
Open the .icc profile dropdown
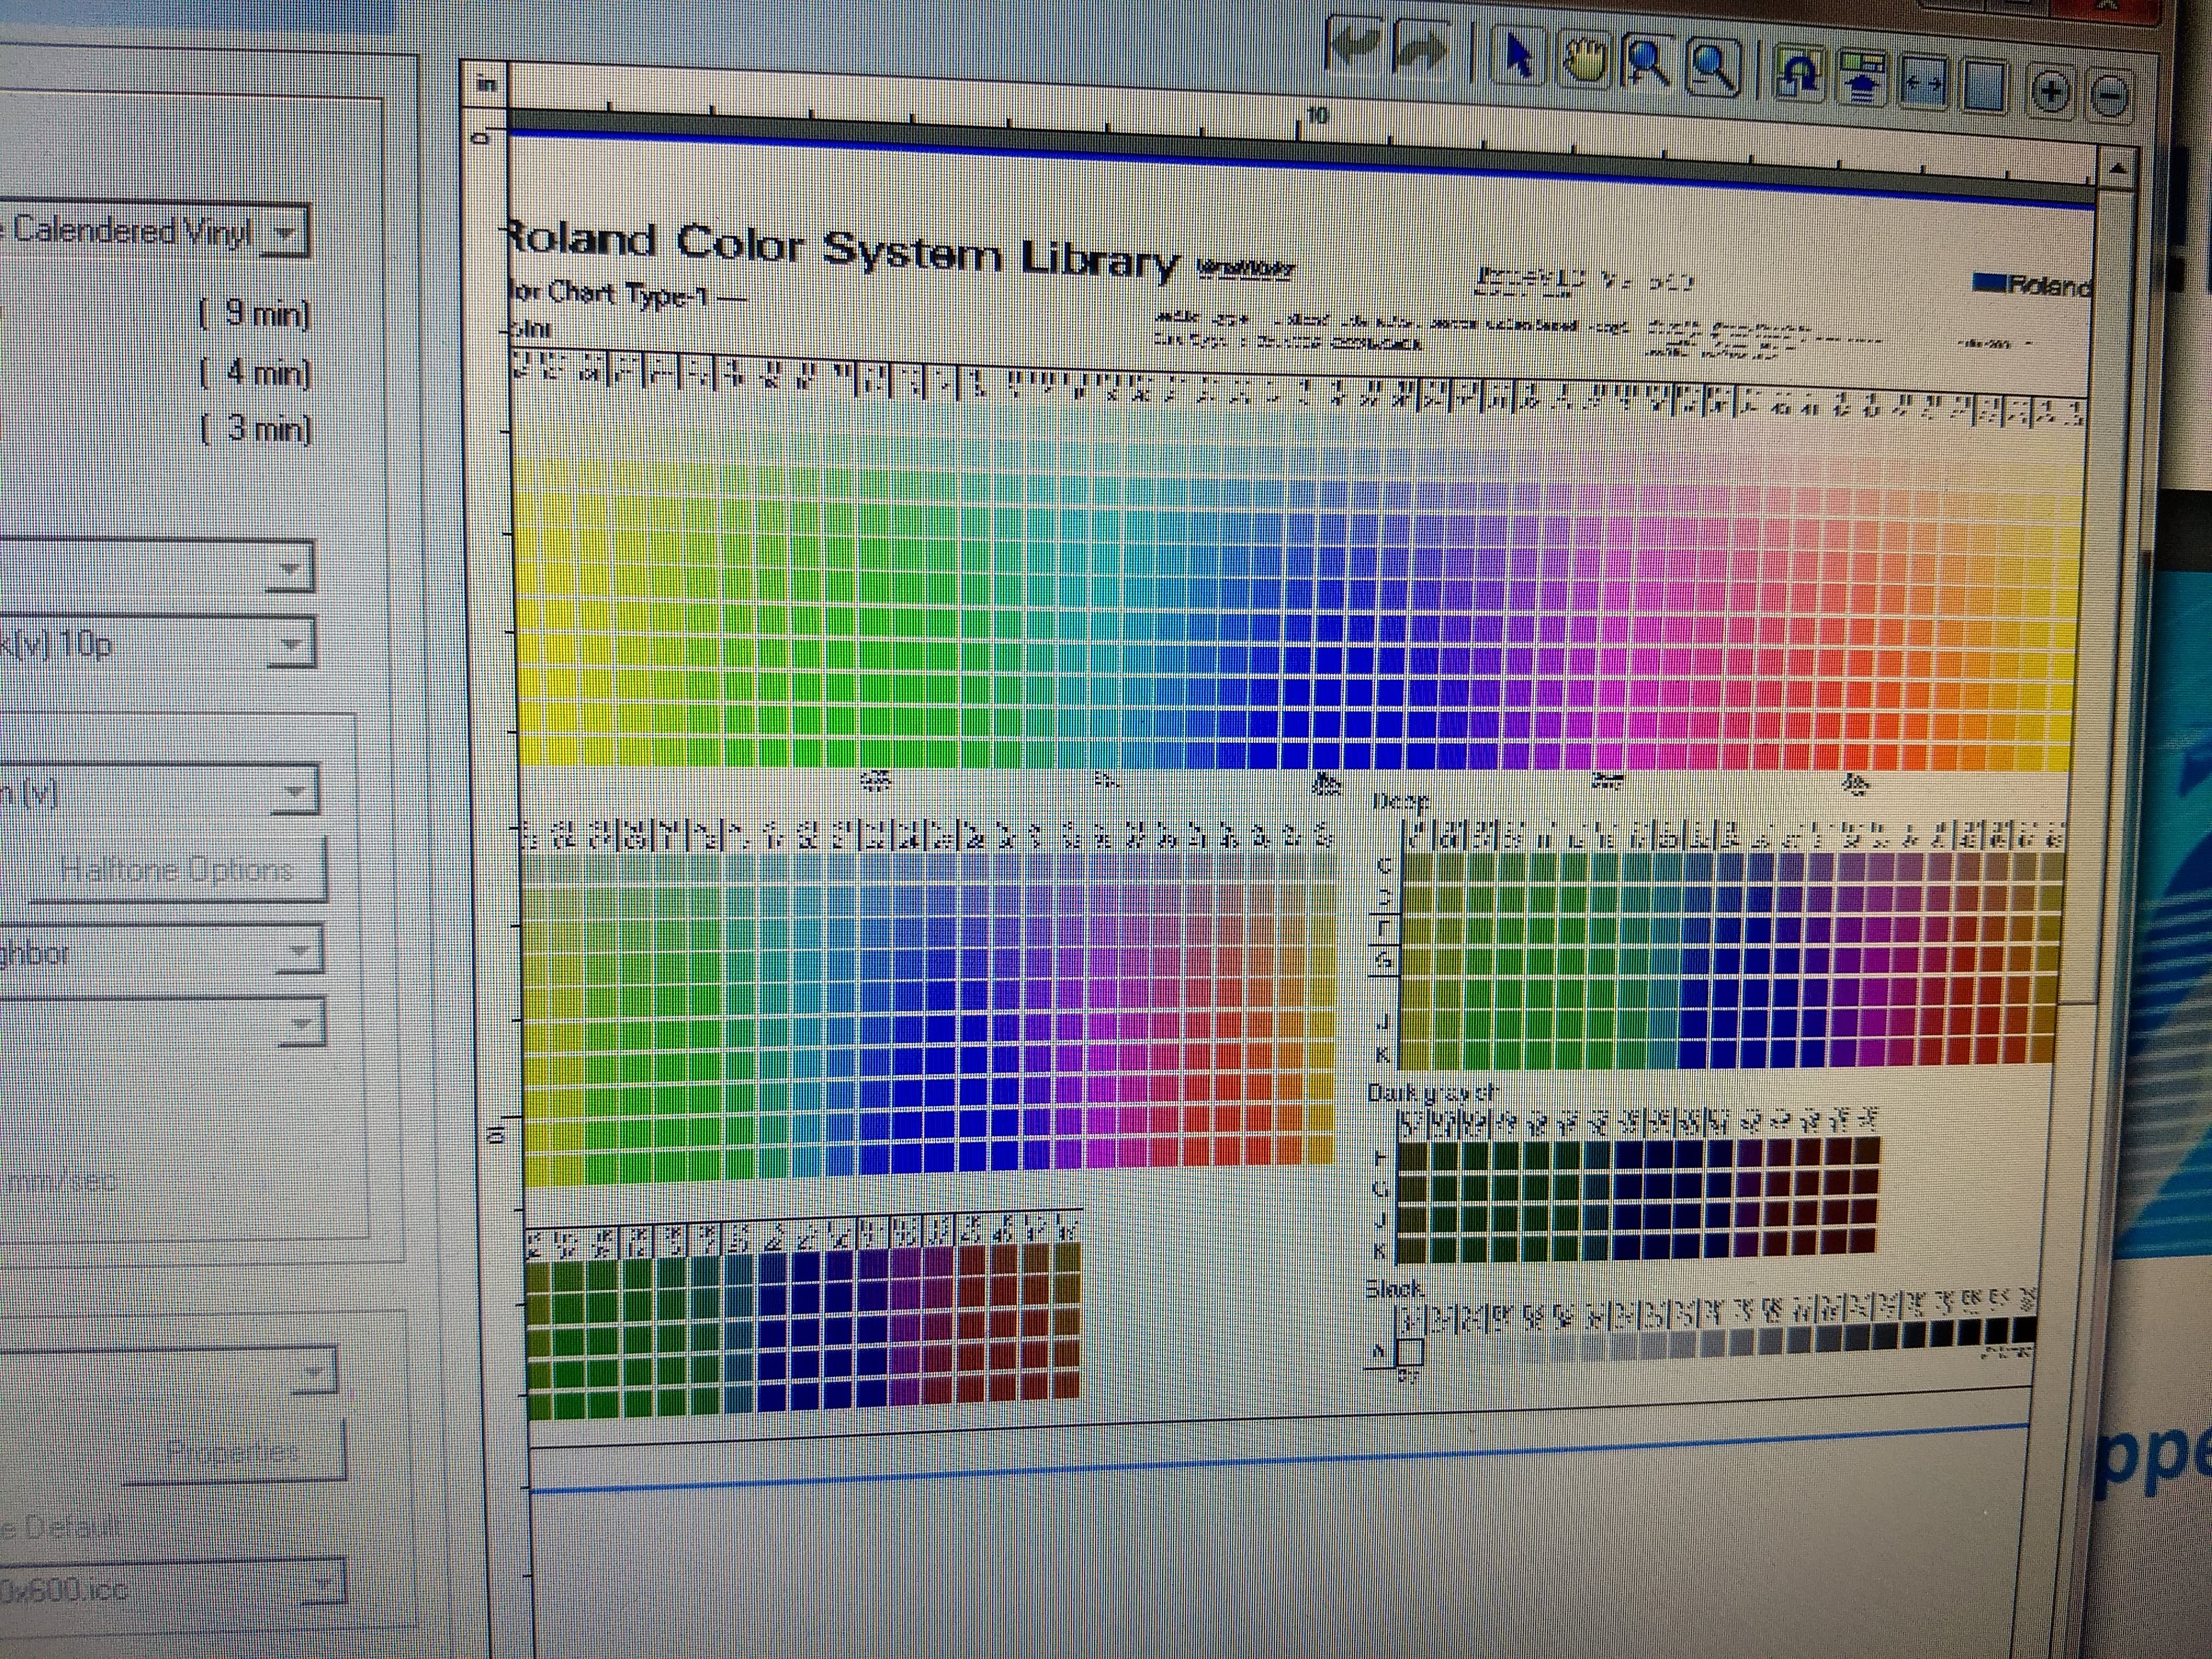(x=322, y=1583)
